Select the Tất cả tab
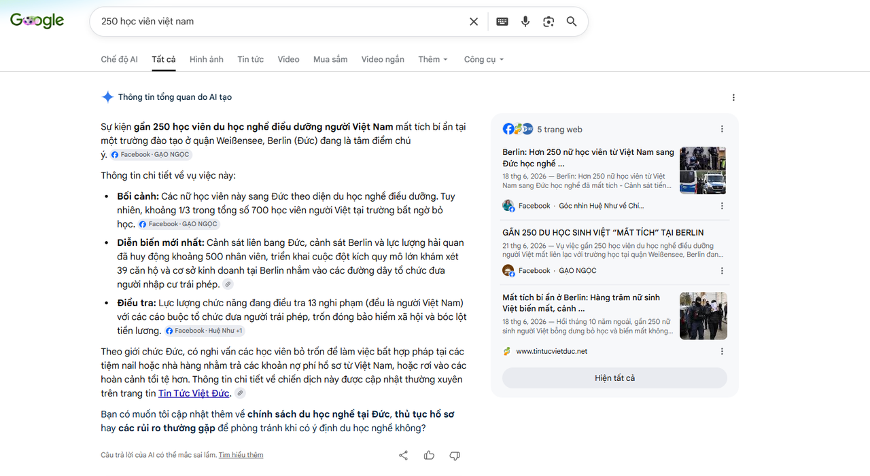 [x=164, y=59]
